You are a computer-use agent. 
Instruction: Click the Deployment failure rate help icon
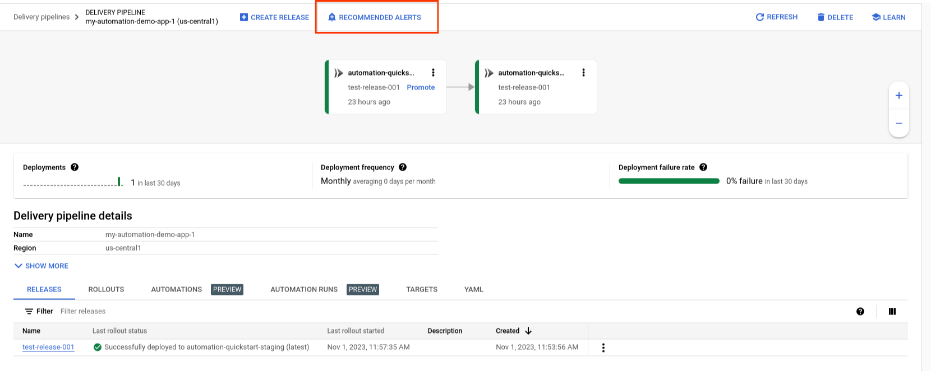703,167
